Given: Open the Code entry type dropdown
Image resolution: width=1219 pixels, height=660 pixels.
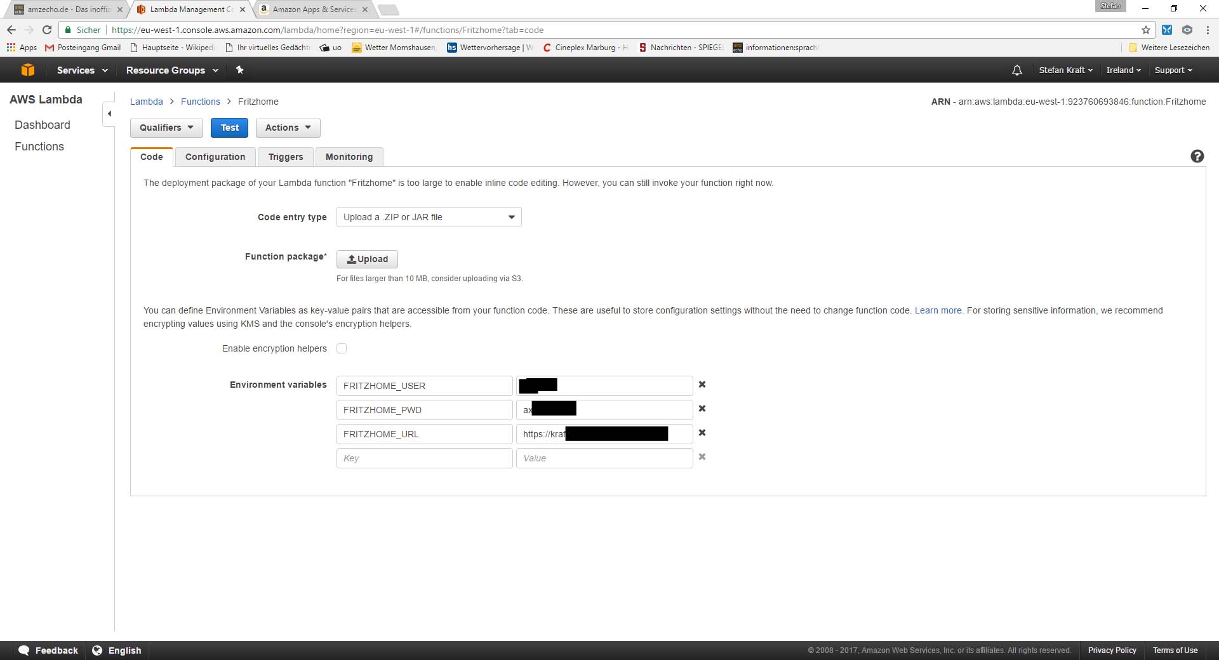Looking at the screenshot, I should (429, 217).
